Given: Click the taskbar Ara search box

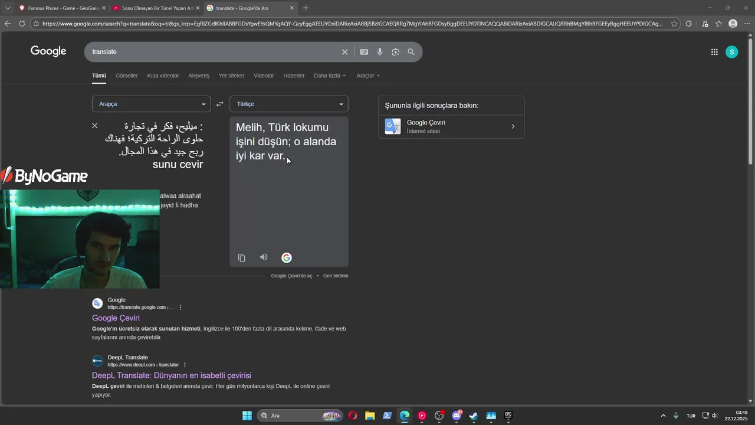Looking at the screenshot, I should point(301,416).
